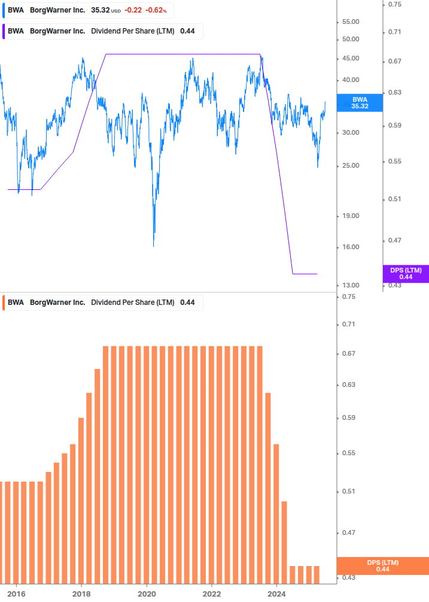Viewport: 429px width, 602px height.
Task: Click the 19.00 price axis label
Action: point(351,216)
